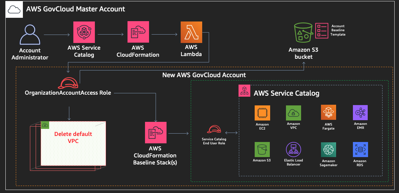This screenshot has width=399, height=193.
Task: Click the small Amazon S3 icon in Service Catalog
Action: coord(262,150)
